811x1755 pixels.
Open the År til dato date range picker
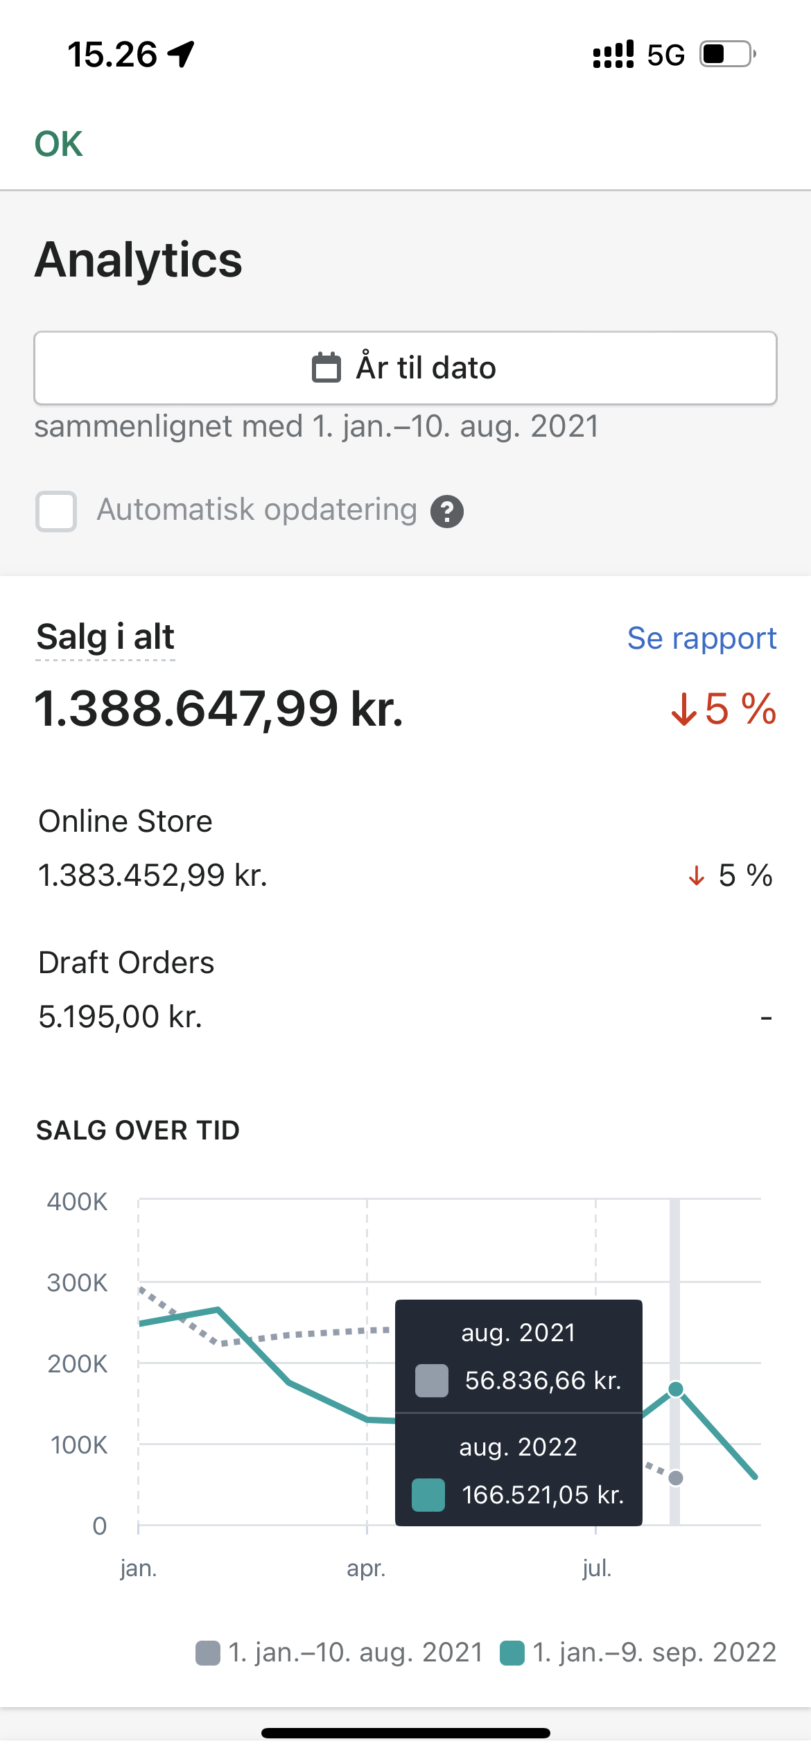(405, 368)
